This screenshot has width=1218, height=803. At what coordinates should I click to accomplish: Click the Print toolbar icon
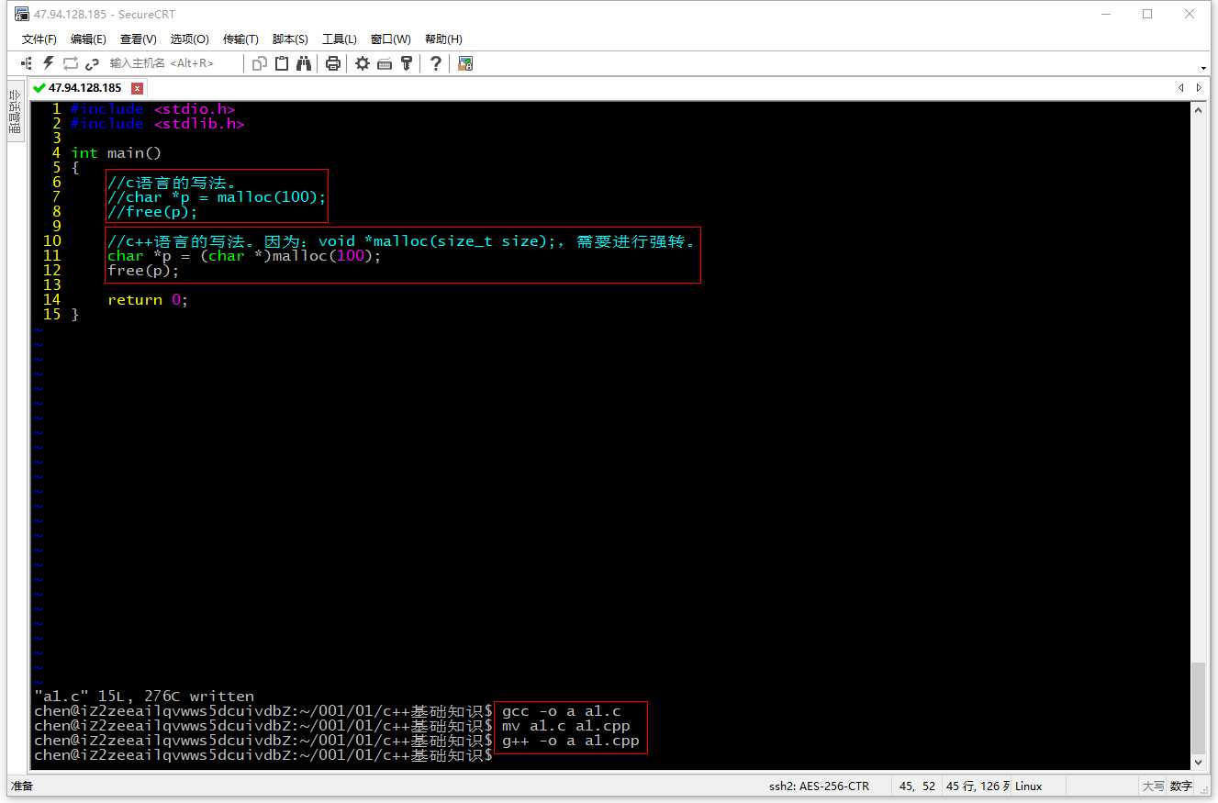tap(333, 63)
